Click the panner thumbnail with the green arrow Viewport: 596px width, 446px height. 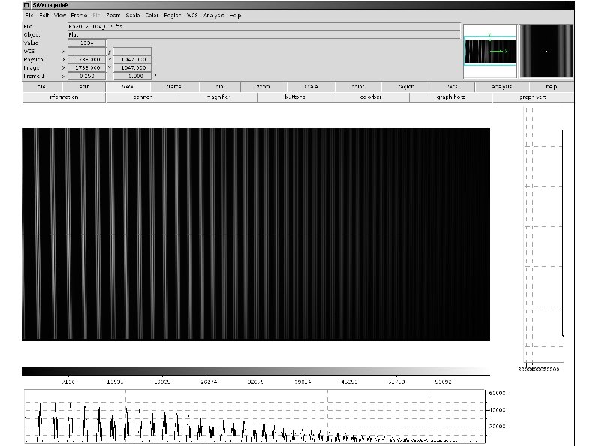[x=489, y=51]
